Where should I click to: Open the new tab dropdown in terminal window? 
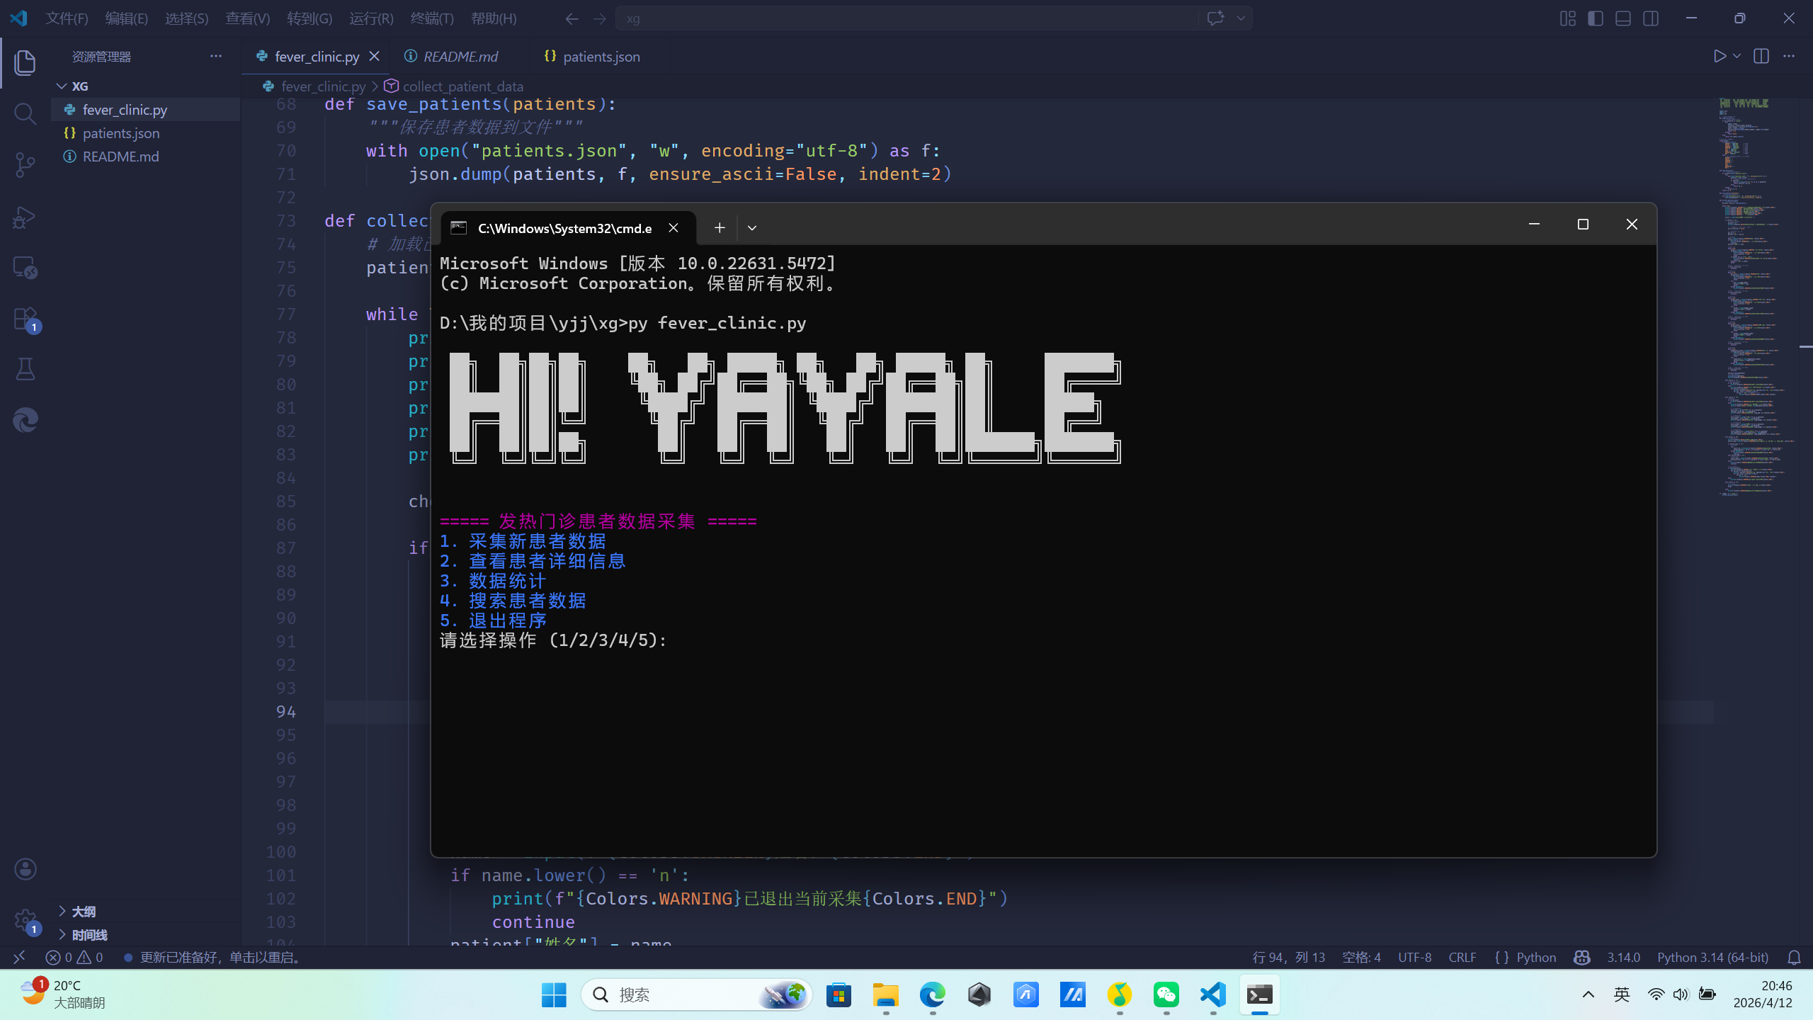752,227
